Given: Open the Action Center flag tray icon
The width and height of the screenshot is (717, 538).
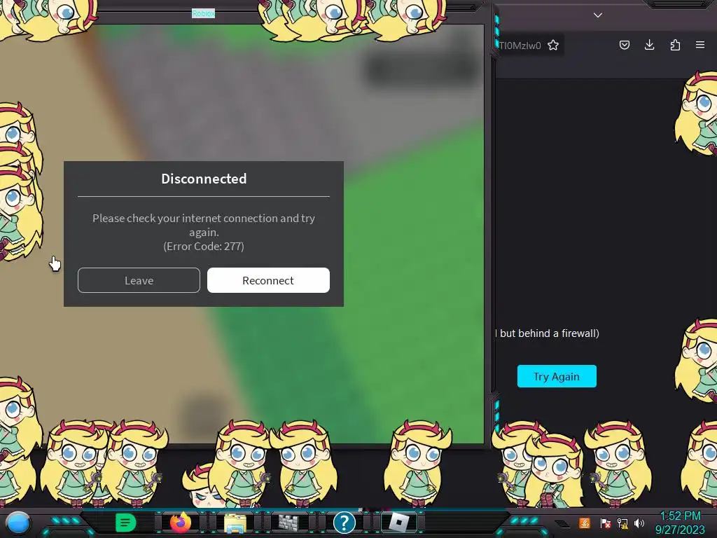Looking at the screenshot, I should [605, 523].
